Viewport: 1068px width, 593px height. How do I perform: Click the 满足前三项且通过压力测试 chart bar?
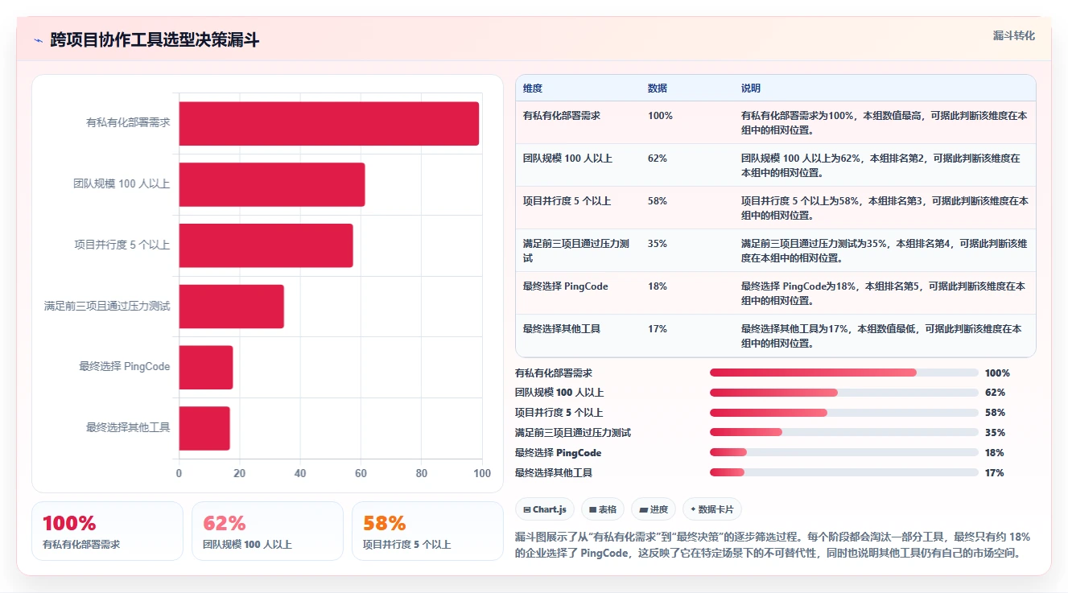coord(231,307)
